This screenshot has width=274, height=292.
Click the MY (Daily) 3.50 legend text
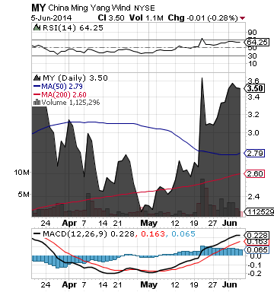click(75, 78)
